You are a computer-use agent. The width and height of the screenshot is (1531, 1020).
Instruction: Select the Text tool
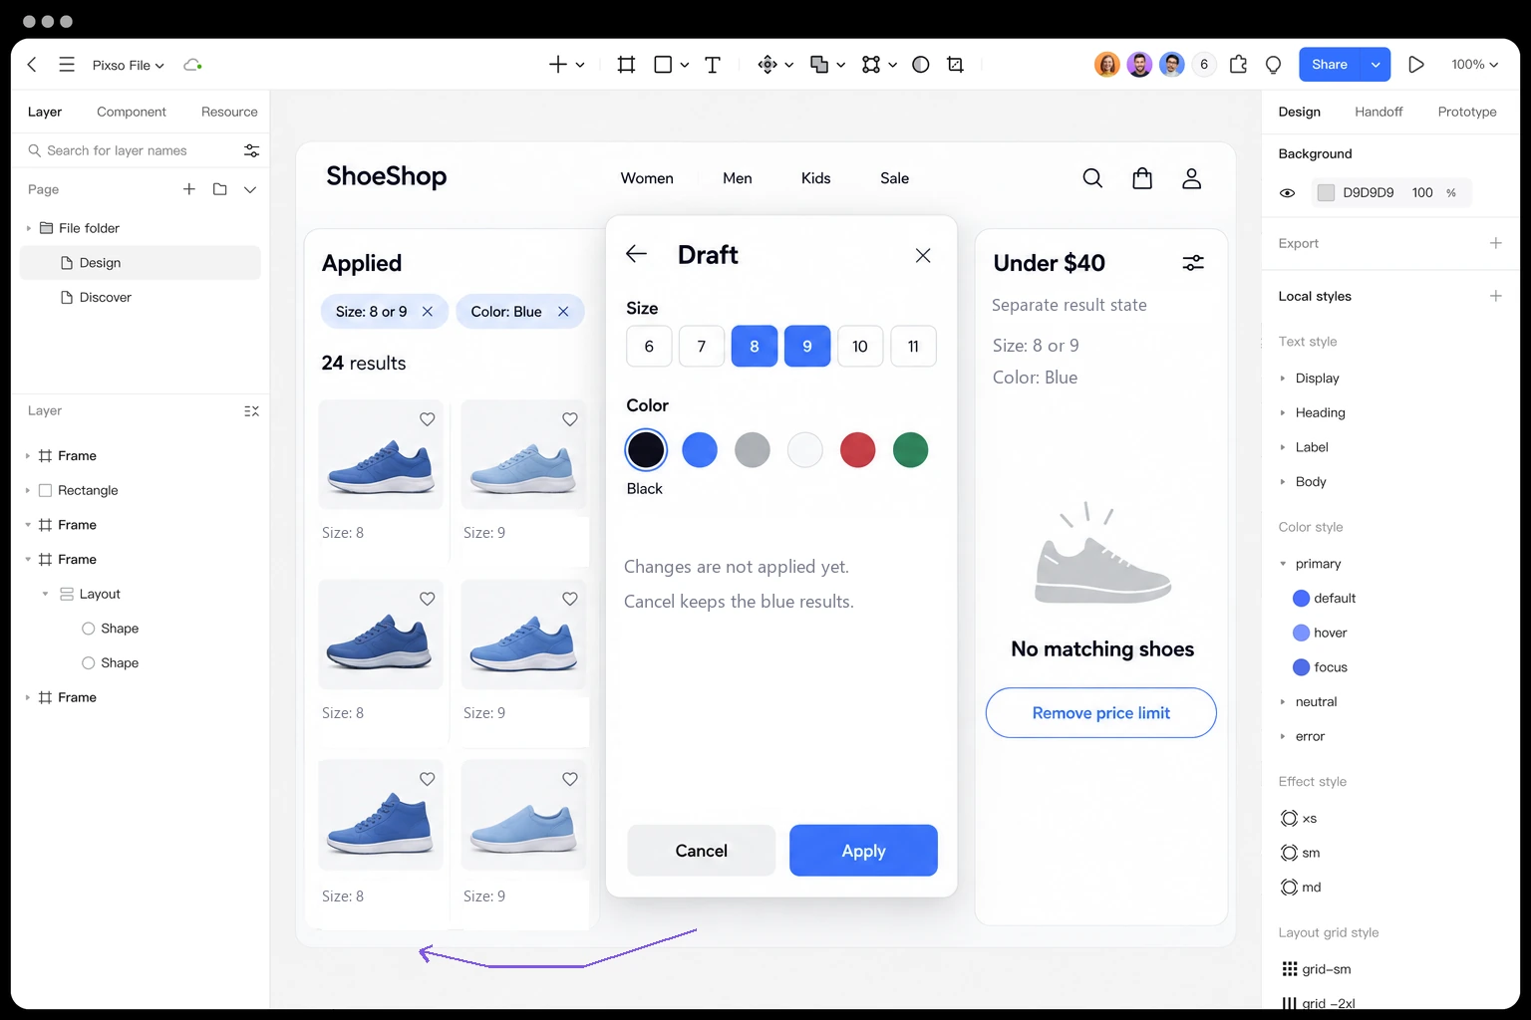[x=713, y=65]
